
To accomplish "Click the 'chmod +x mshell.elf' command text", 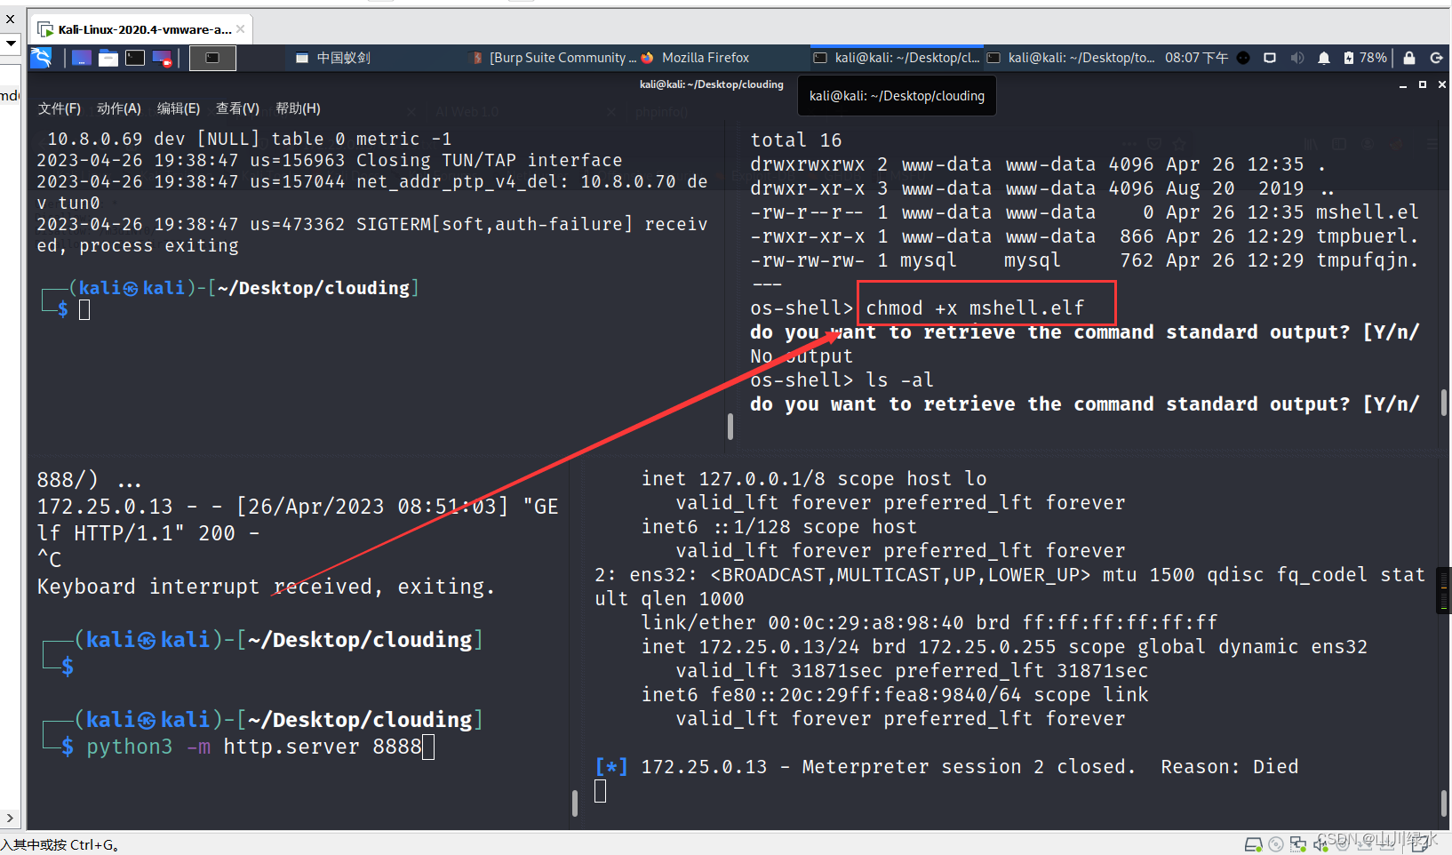I will click(x=975, y=308).
